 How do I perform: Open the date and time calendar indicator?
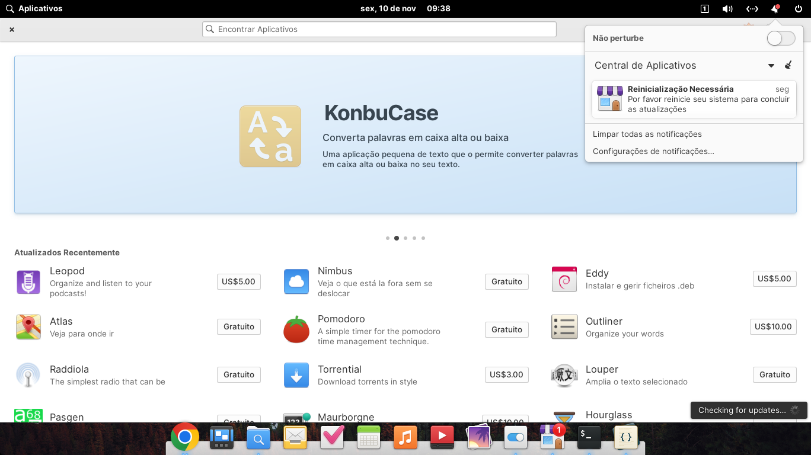pos(405,8)
